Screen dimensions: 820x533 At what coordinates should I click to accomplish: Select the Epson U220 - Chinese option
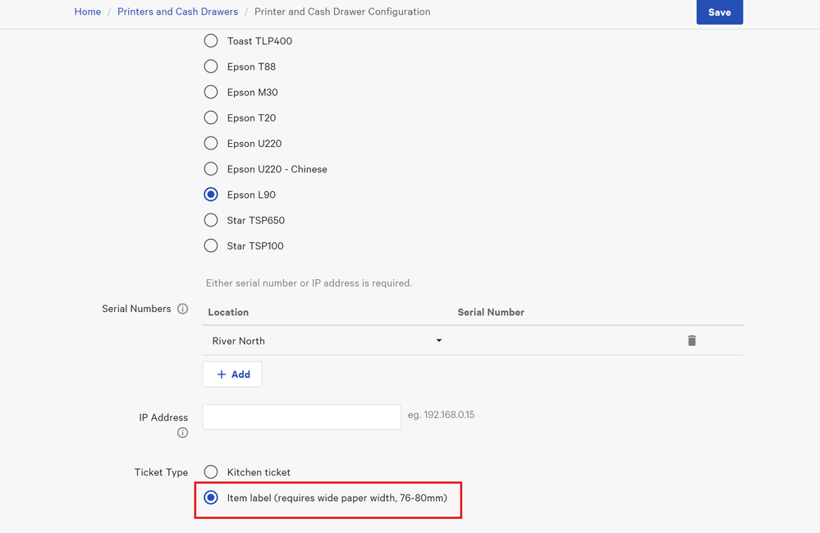tap(211, 169)
